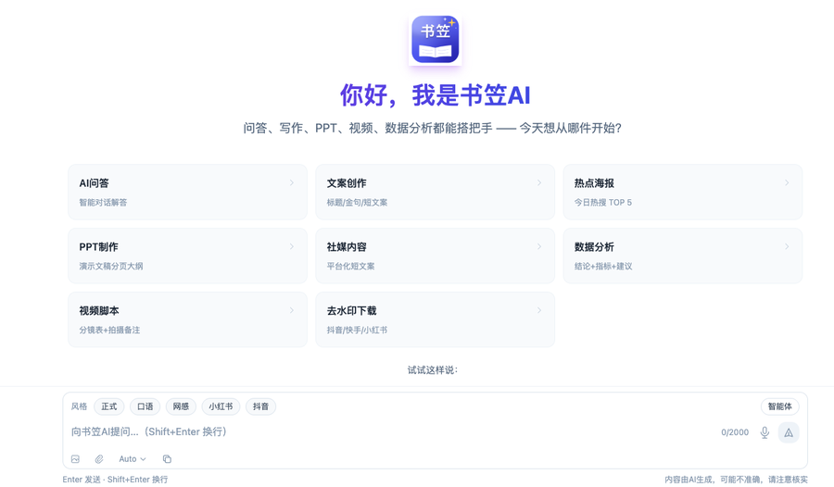This screenshot has height=487, width=834.
Task: Click the 智能体 button
Action: 779,406
